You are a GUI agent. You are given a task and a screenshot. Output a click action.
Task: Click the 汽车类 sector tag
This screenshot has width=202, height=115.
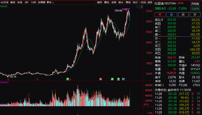click(194, 4)
